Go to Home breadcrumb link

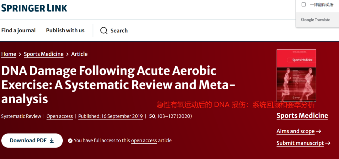[x=9, y=54]
